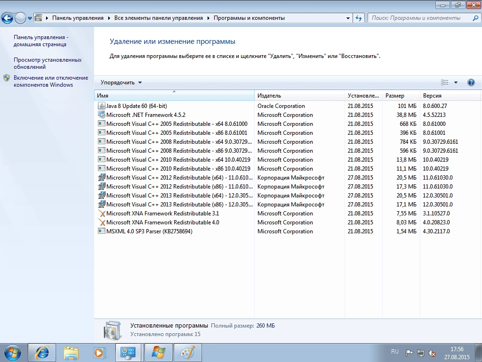Click the change view icon

click(444, 82)
